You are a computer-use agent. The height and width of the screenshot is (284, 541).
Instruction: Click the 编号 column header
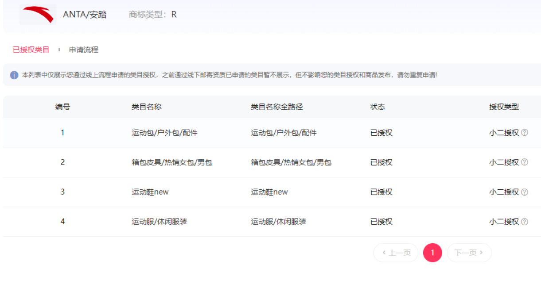click(62, 107)
